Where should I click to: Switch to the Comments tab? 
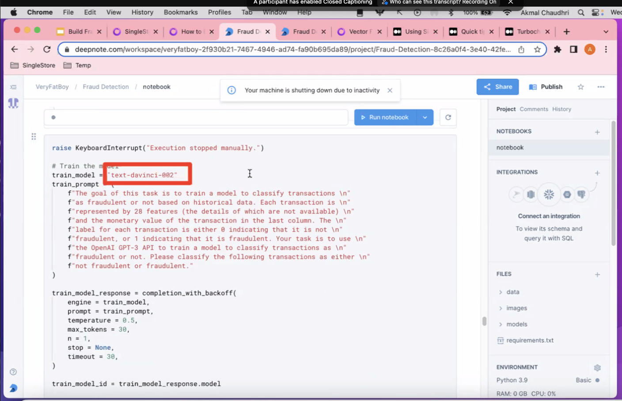coord(534,109)
